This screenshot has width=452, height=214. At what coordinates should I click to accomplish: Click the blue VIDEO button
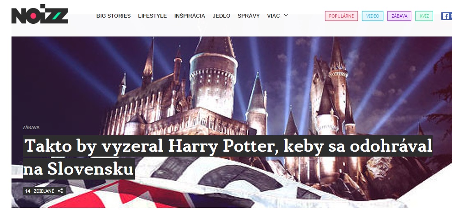pos(373,16)
